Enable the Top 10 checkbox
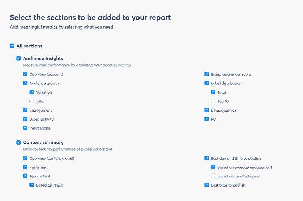Screen dimensions: 303x201 (213, 101)
